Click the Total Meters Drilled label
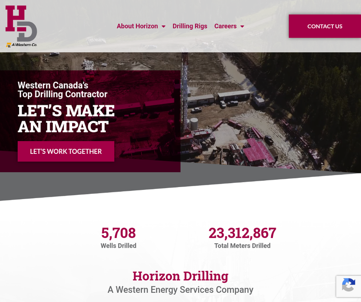 pyautogui.click(x=243, y=246)
